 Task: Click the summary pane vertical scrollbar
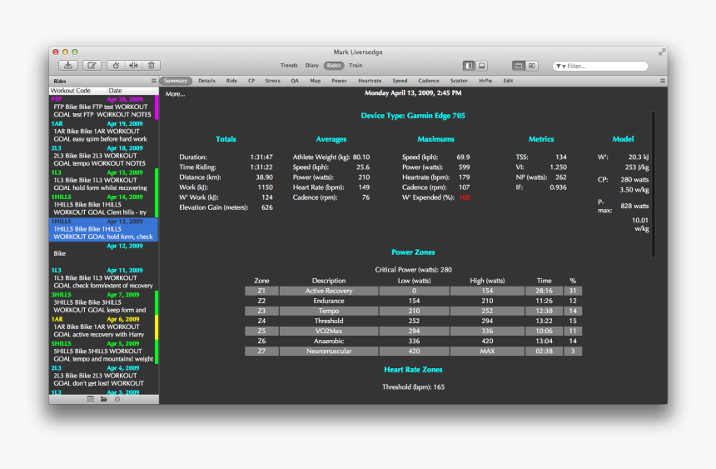pos(654,185)
